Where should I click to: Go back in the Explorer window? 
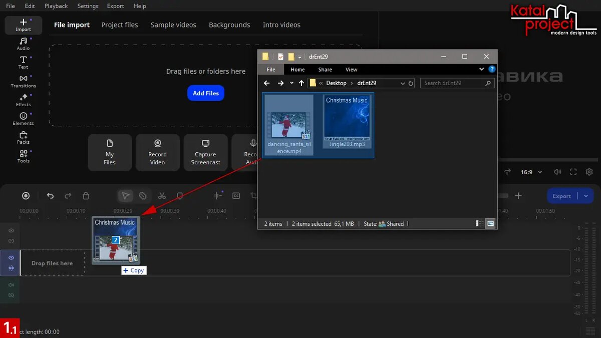coord(267,83)
